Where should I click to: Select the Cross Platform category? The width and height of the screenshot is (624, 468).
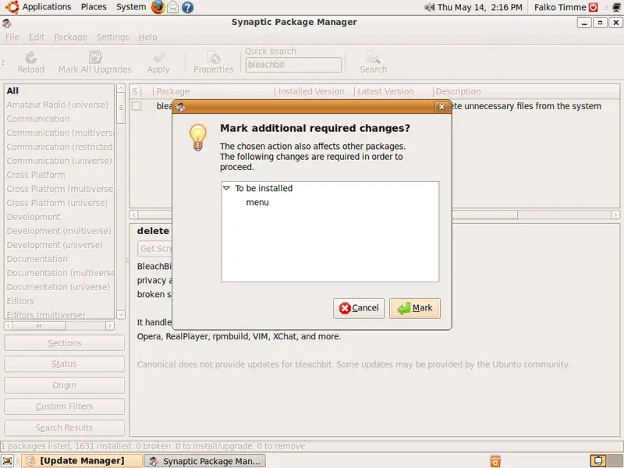[36, 175]
